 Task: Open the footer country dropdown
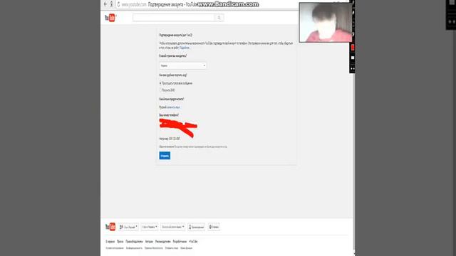tap(150, 227)
